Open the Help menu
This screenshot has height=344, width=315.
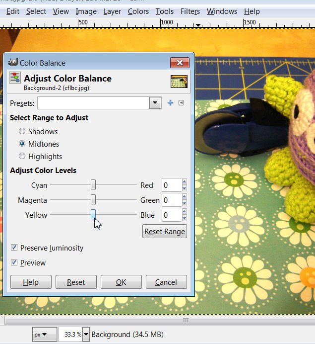pyautogui.click(x=252, y=11)
